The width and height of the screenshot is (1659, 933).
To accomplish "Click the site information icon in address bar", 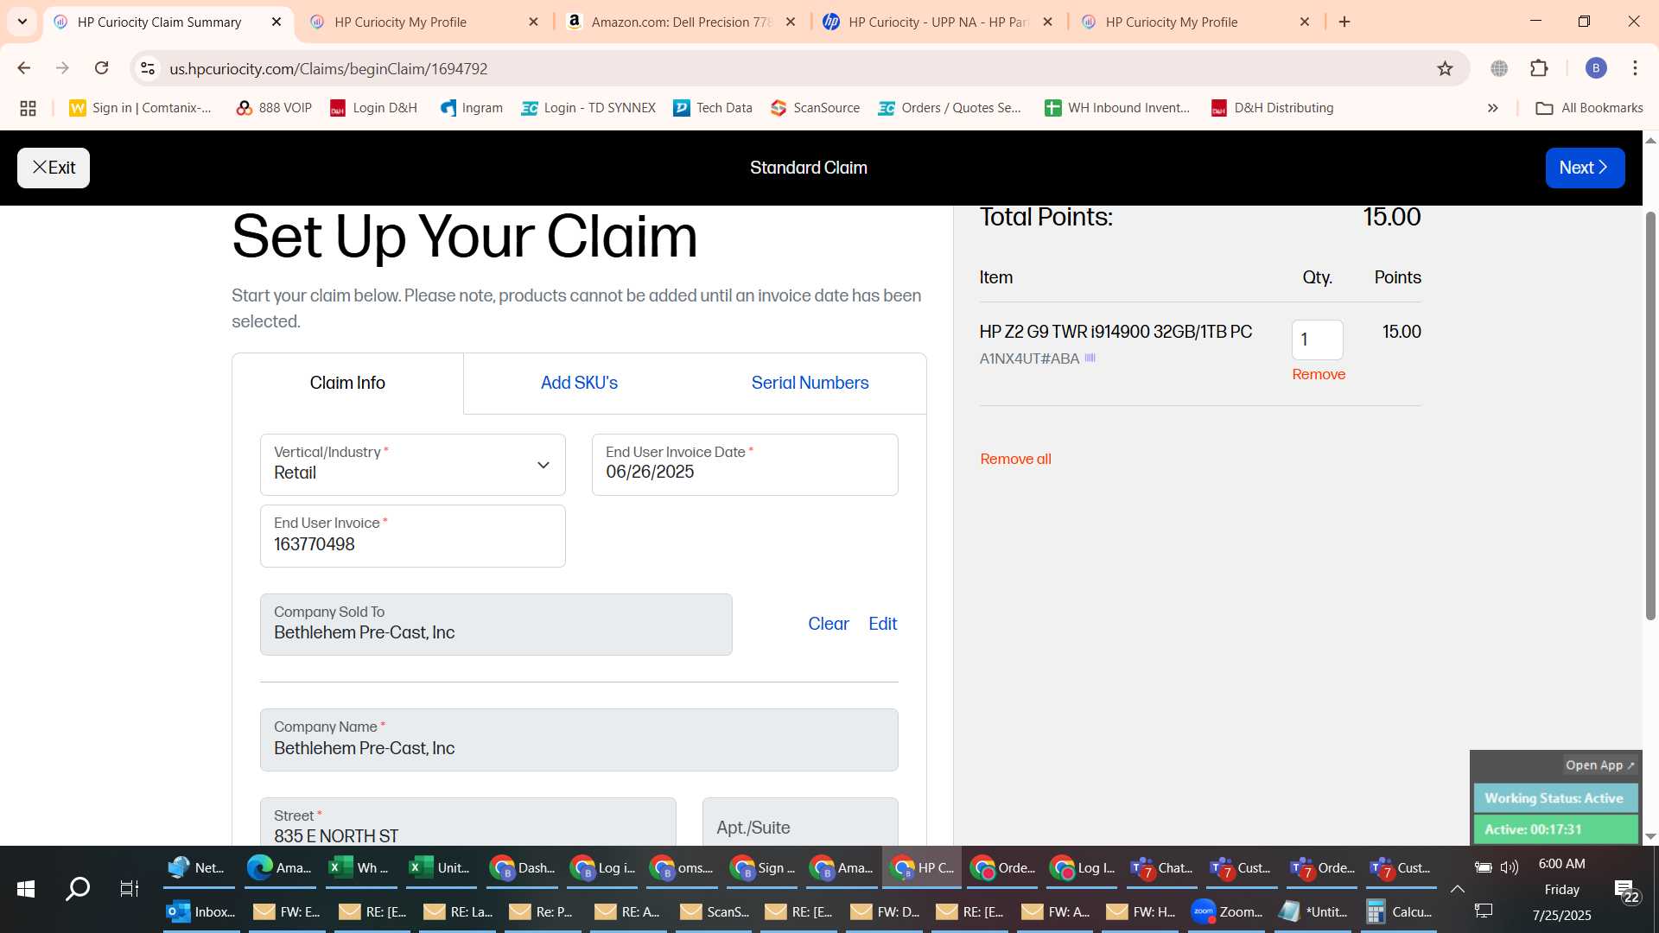I will (148, 68).
